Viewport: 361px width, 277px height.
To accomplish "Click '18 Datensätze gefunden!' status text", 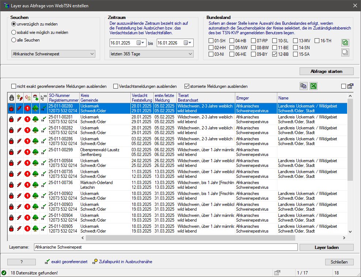I will 34,273.
